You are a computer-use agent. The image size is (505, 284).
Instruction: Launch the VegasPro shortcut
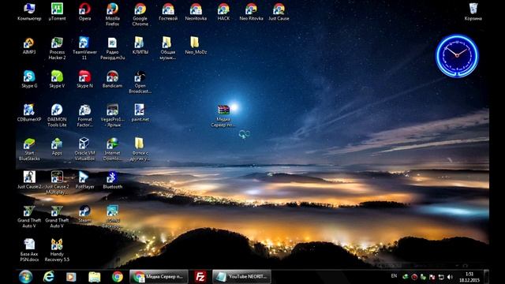coord(112,115)
